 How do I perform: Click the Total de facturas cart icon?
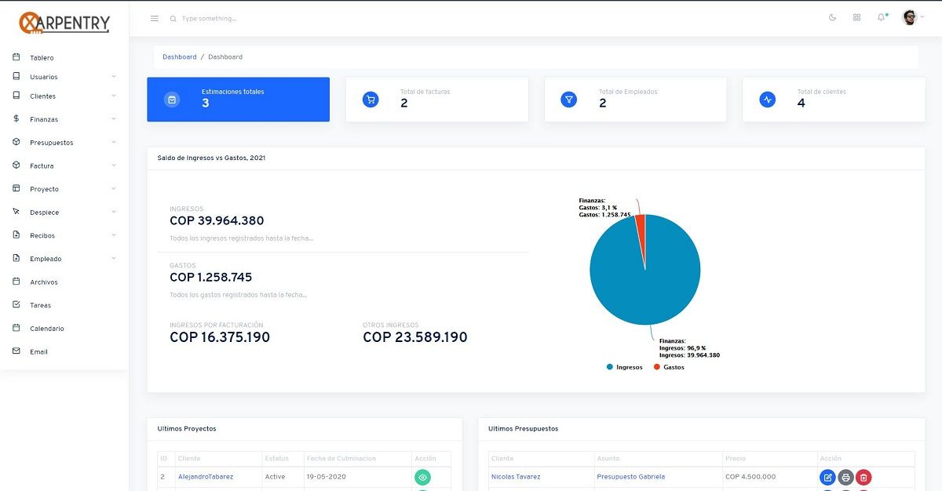point(371,100)
